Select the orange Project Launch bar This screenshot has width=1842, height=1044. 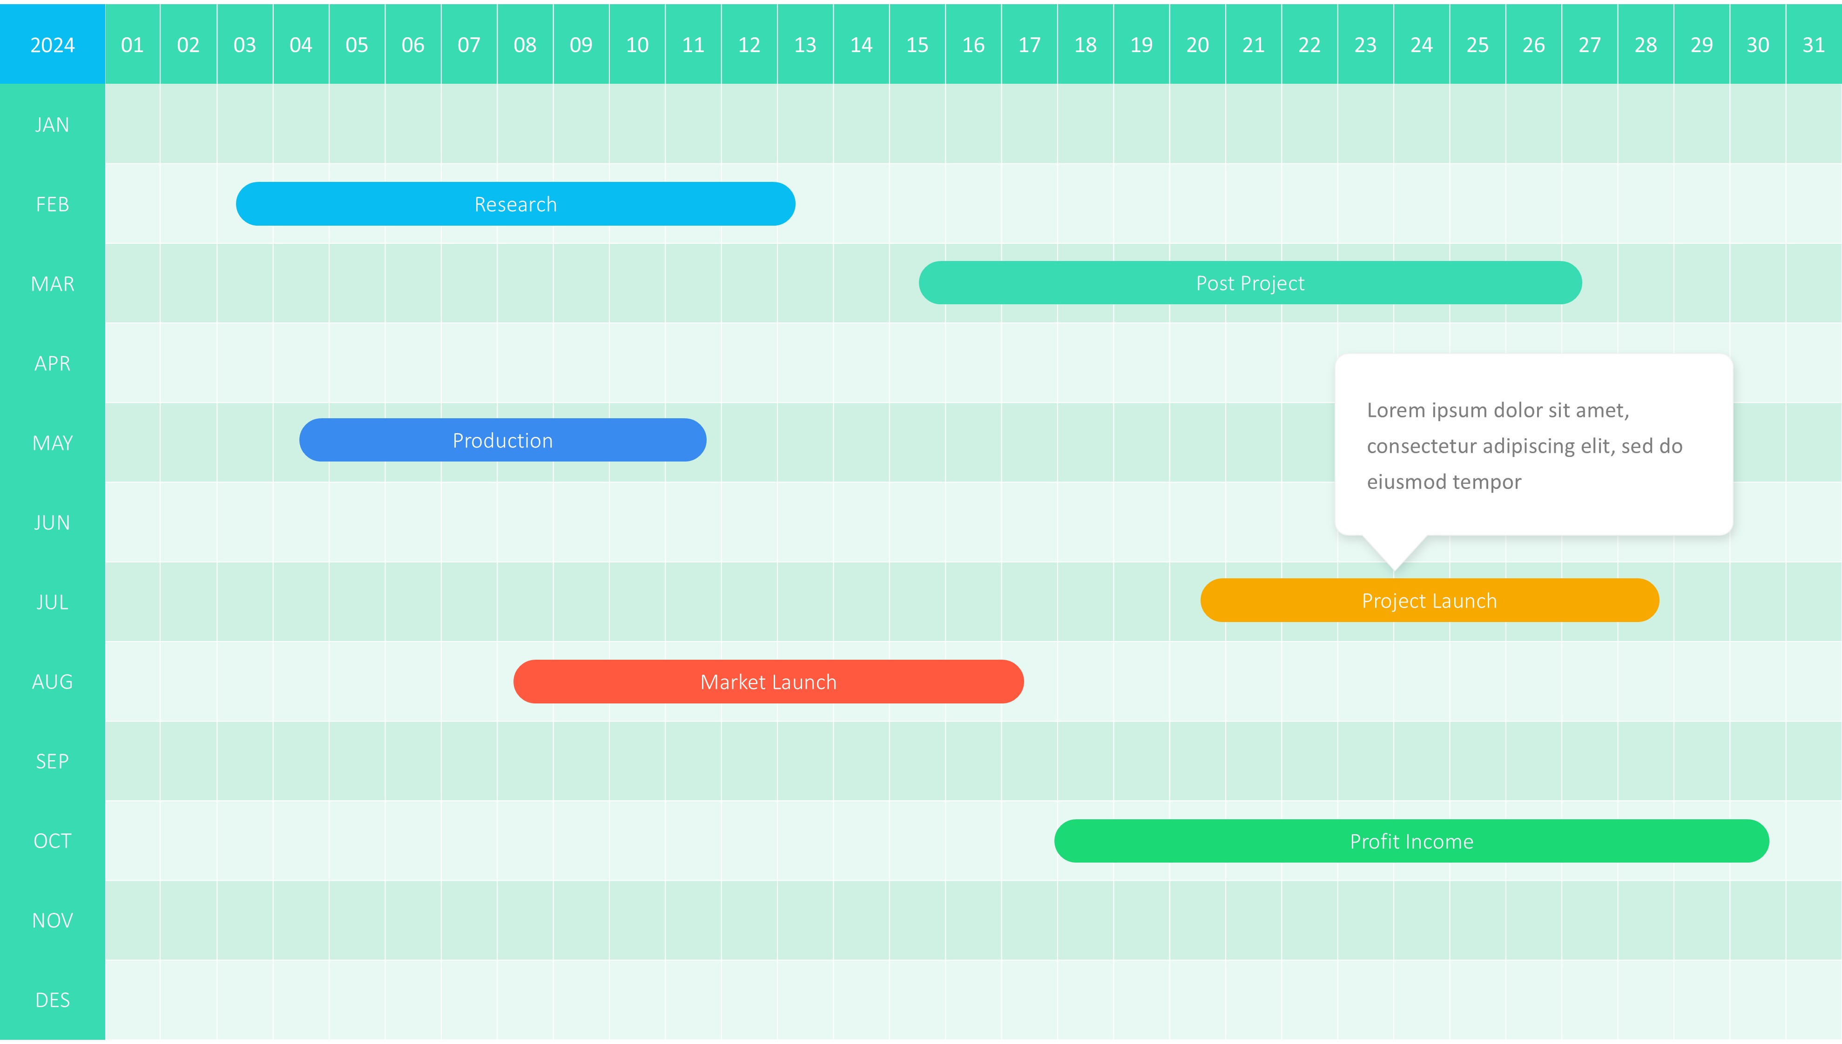[x=1429, y=601]
